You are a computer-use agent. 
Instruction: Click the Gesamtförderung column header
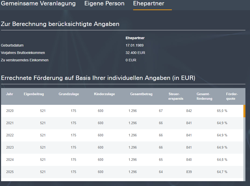click(204, 96)
